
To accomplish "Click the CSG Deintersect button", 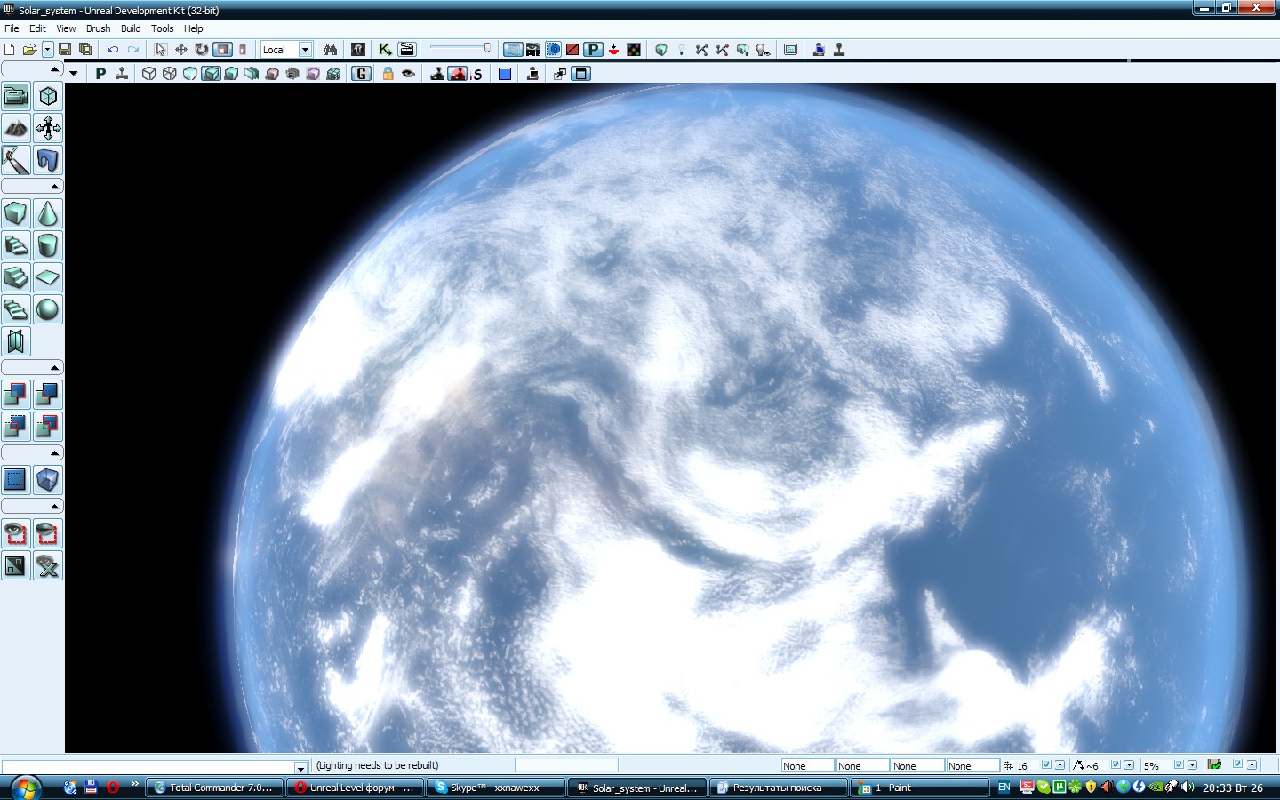I will tap(48, 427).
